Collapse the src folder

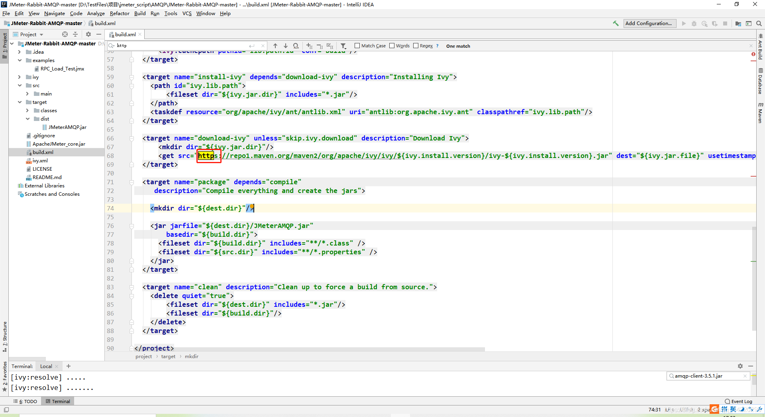(19, 85)
